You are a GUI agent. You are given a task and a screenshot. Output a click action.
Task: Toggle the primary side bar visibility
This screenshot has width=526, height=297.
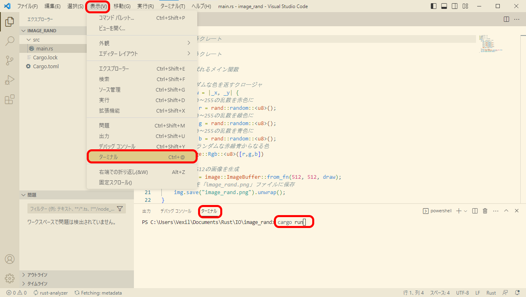434,6
